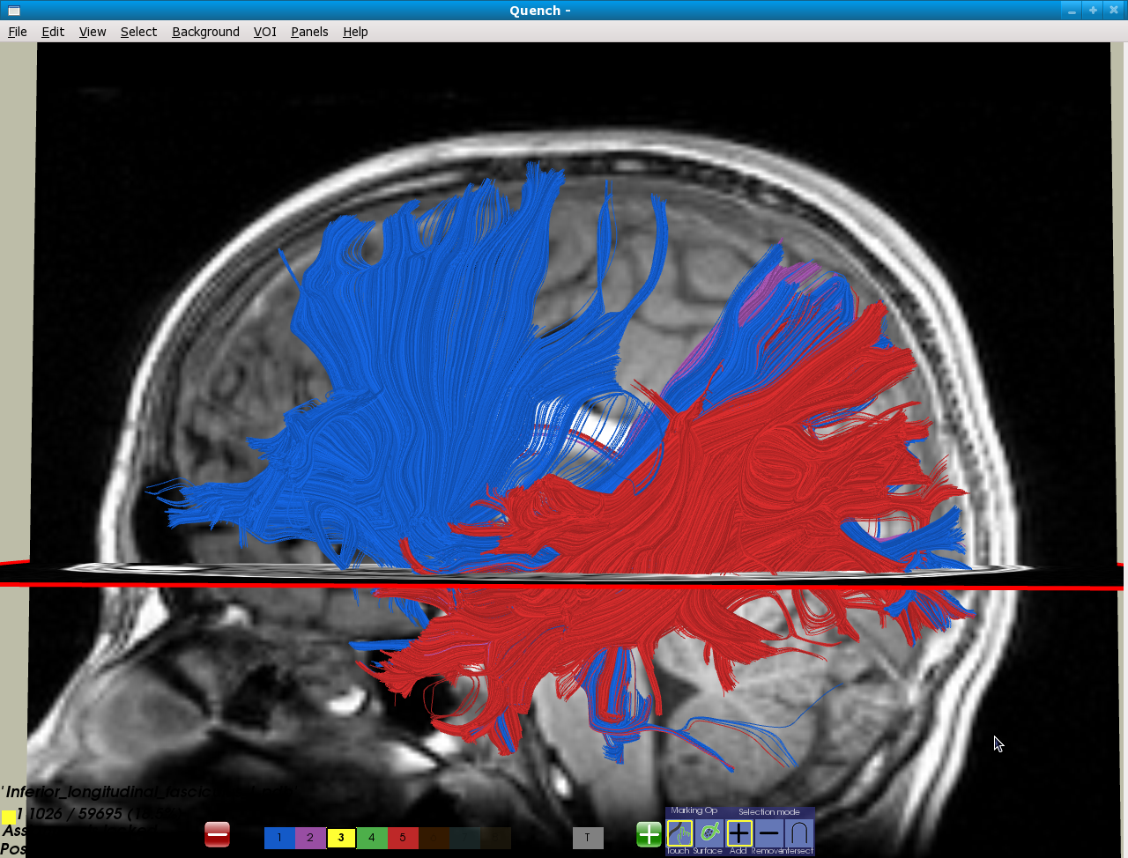
Task: Click the green plus add-group button
Action: [649, 834]
